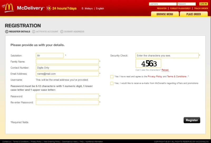Open Nutritional Information footer link
The height and width of the screenshot is (143, 211).
94,141
